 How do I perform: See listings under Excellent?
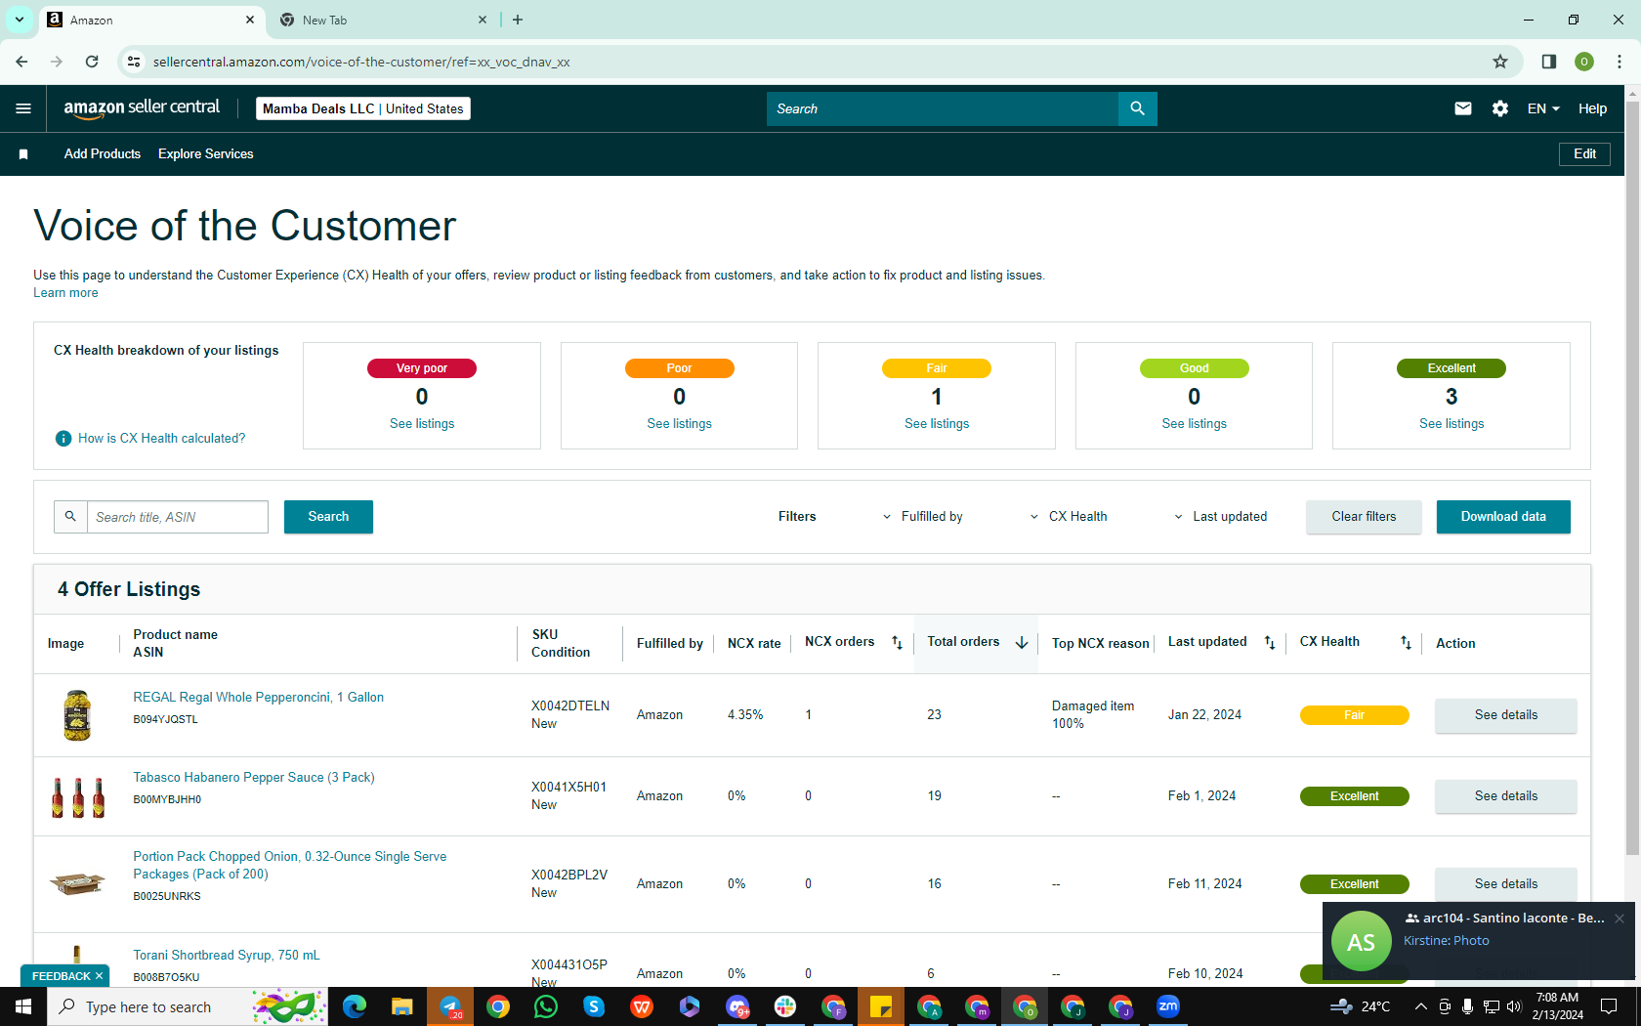click(1452, 424)
